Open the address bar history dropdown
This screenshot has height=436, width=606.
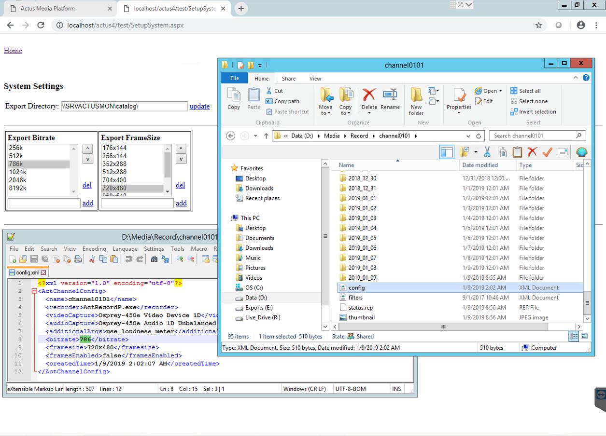point(468,136)
